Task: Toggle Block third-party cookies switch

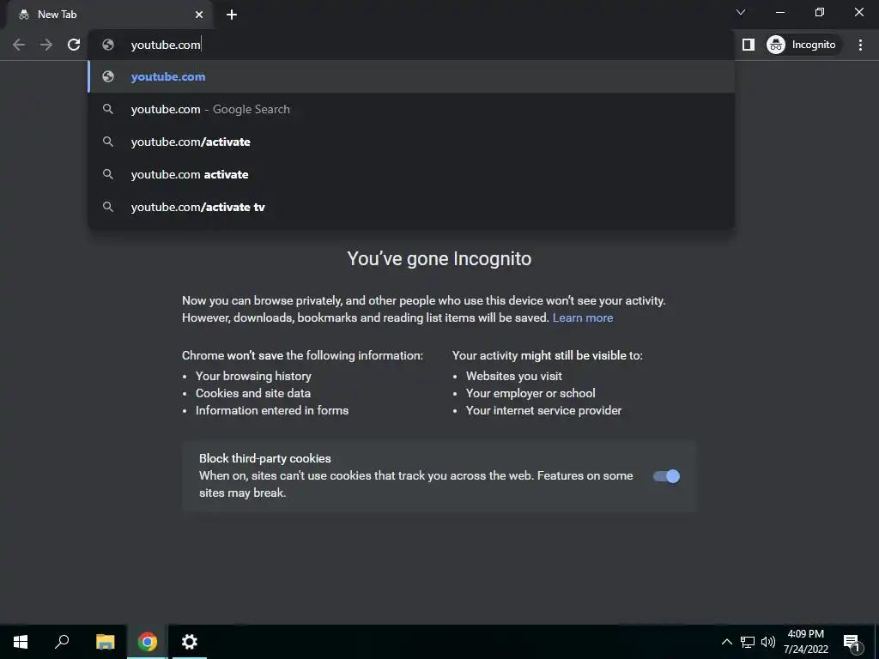Action: [666, 476]
